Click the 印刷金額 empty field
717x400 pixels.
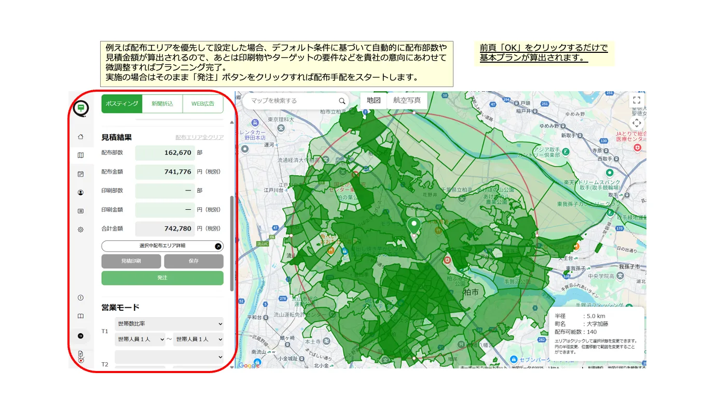tap(165, 210)
